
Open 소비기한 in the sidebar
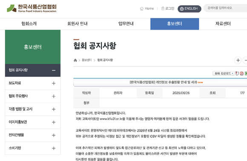click(x=15, y=148)
